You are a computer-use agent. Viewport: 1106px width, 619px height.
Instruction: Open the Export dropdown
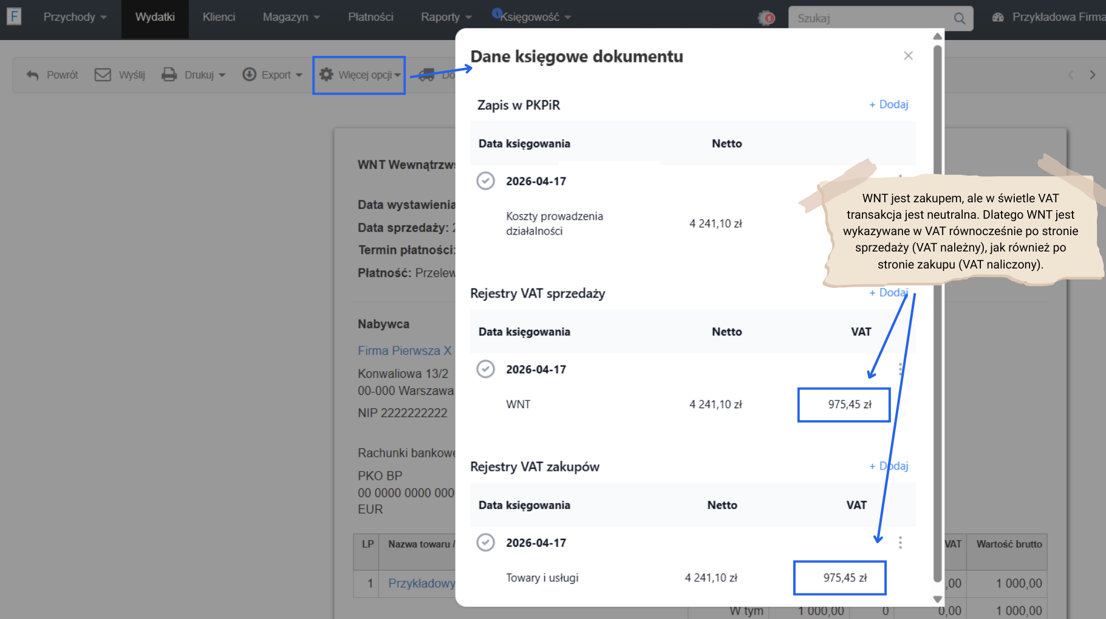pos(272,75)
